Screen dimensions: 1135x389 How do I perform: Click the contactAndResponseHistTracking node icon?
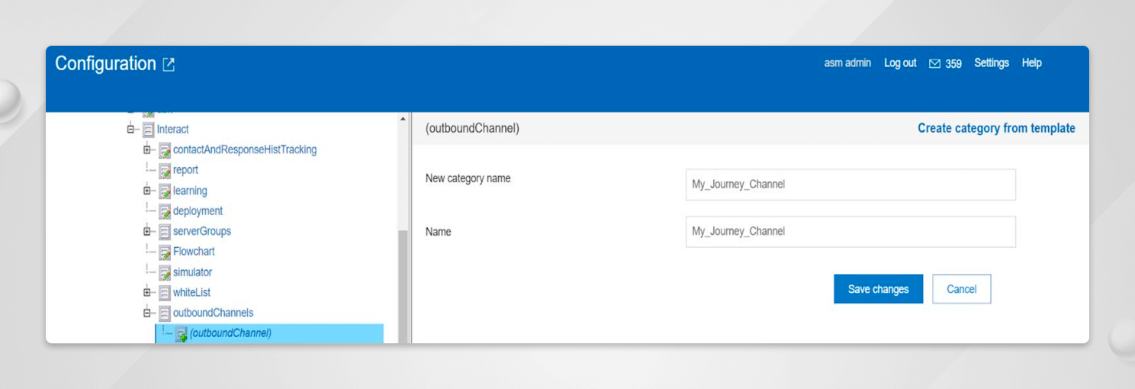click(165, 150)
